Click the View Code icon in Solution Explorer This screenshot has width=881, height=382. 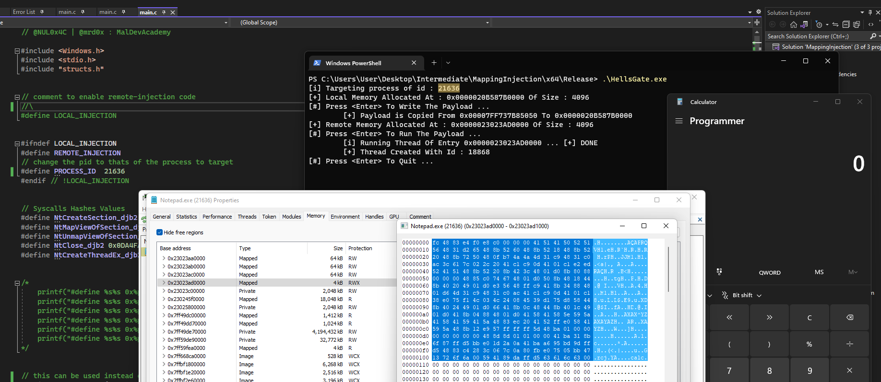point(871,24)
